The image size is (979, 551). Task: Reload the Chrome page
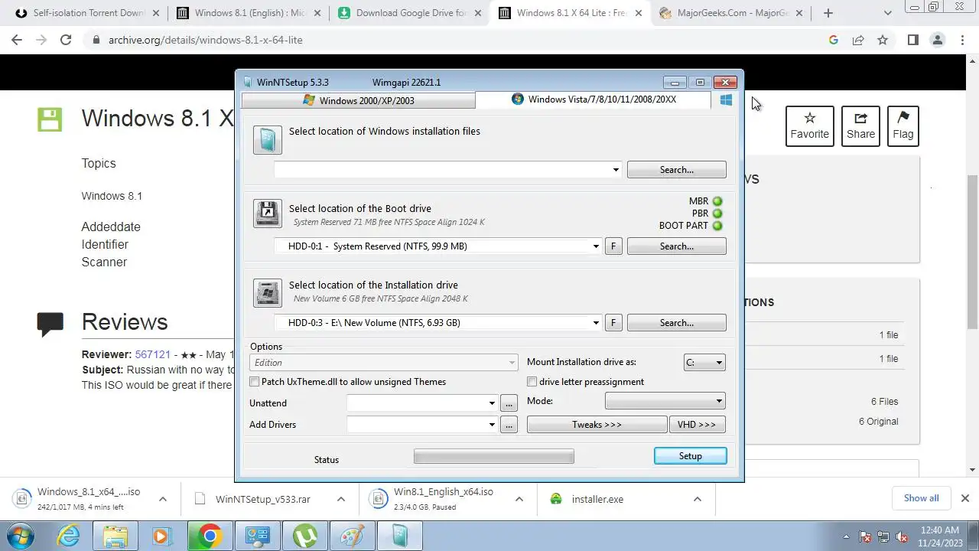tap(66, 40)
